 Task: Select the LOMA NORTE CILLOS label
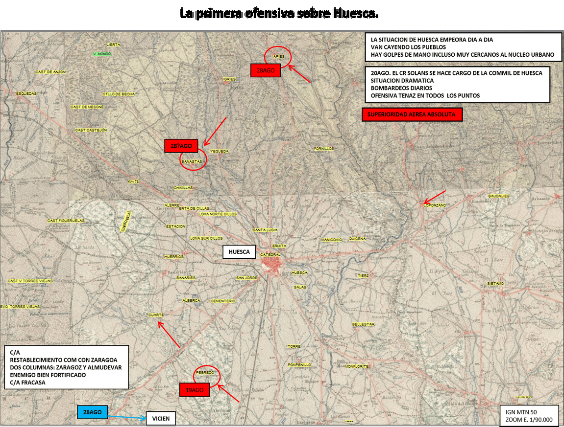click(218, 214)
